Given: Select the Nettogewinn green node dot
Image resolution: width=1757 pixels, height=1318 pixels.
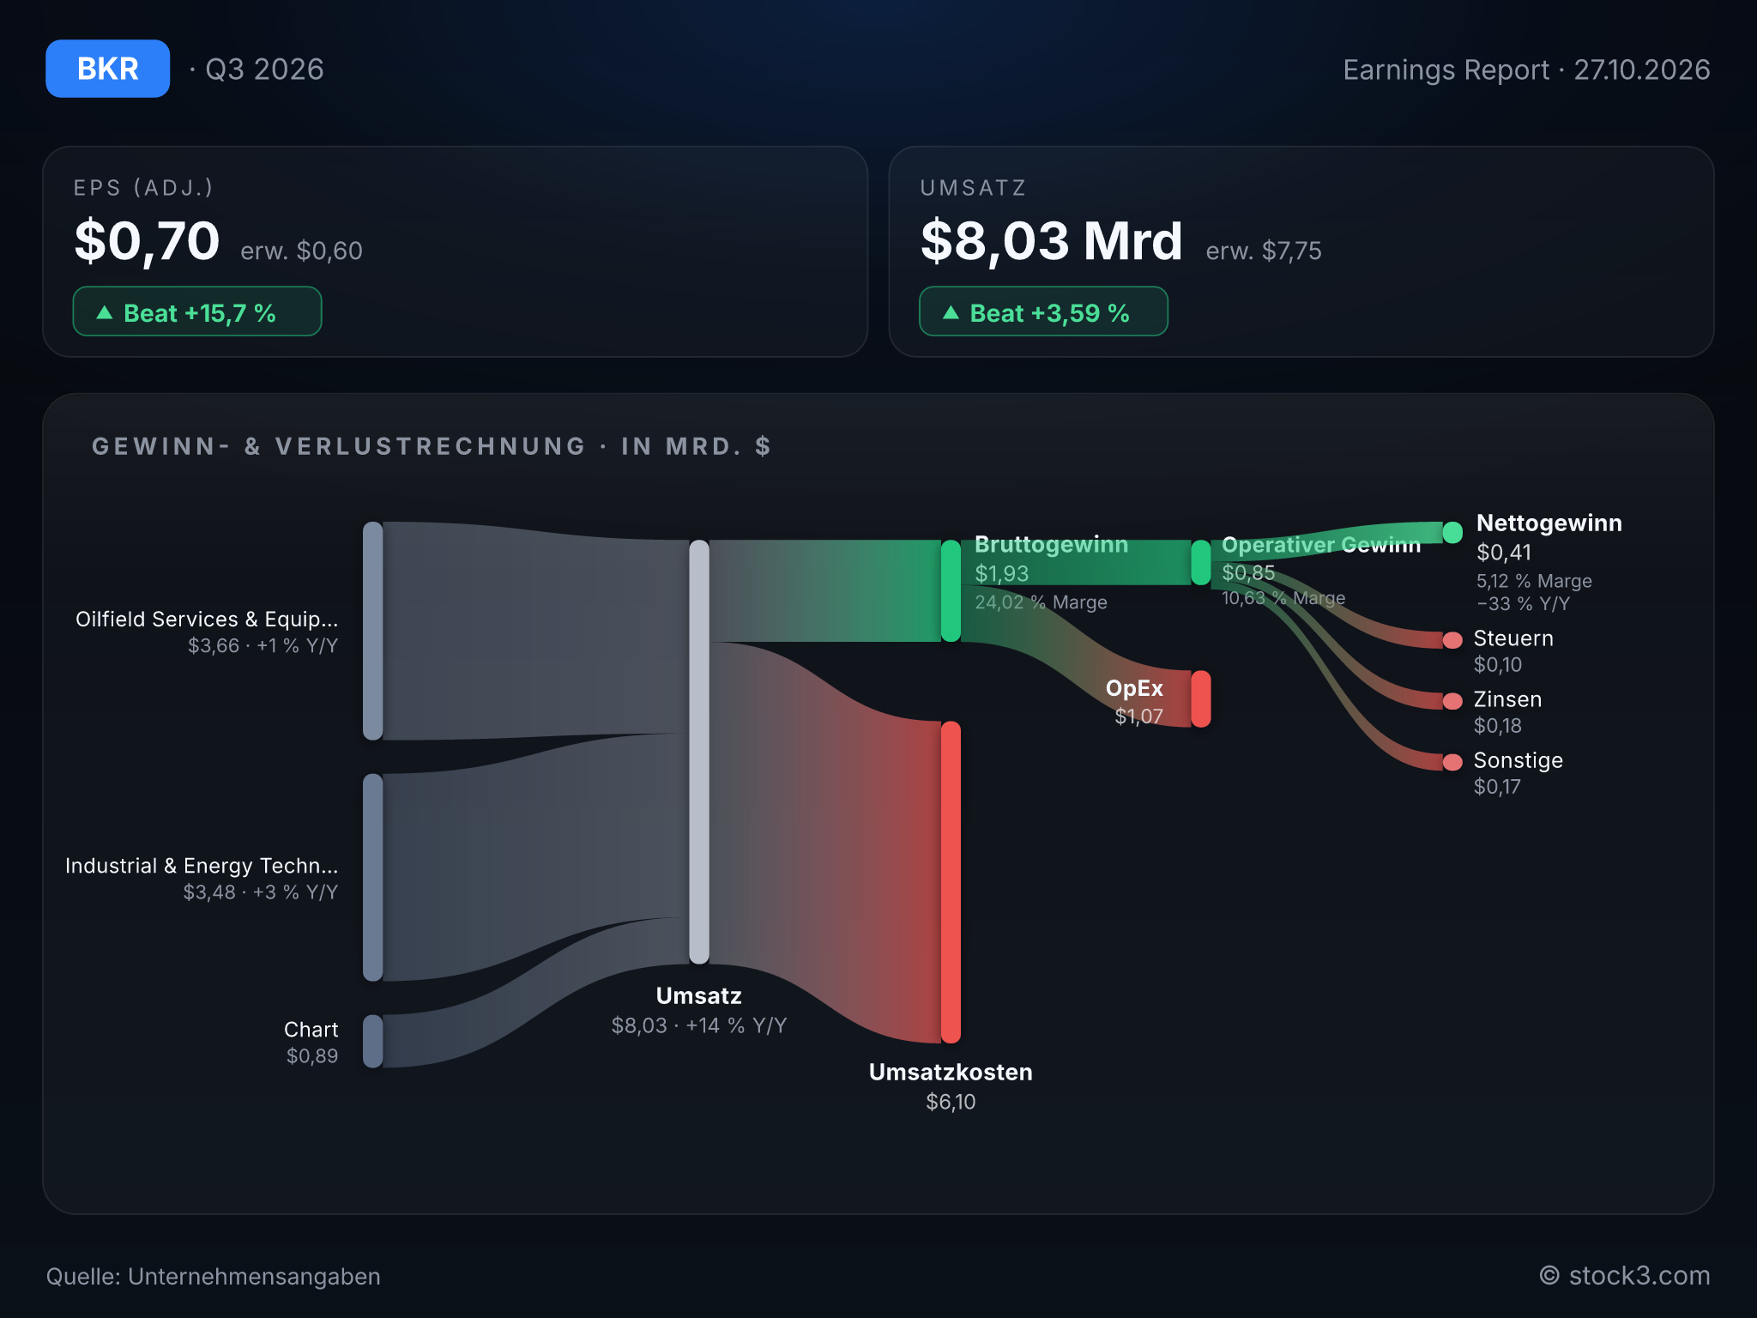Looking at the screenshot, I should pos(1452,532).
